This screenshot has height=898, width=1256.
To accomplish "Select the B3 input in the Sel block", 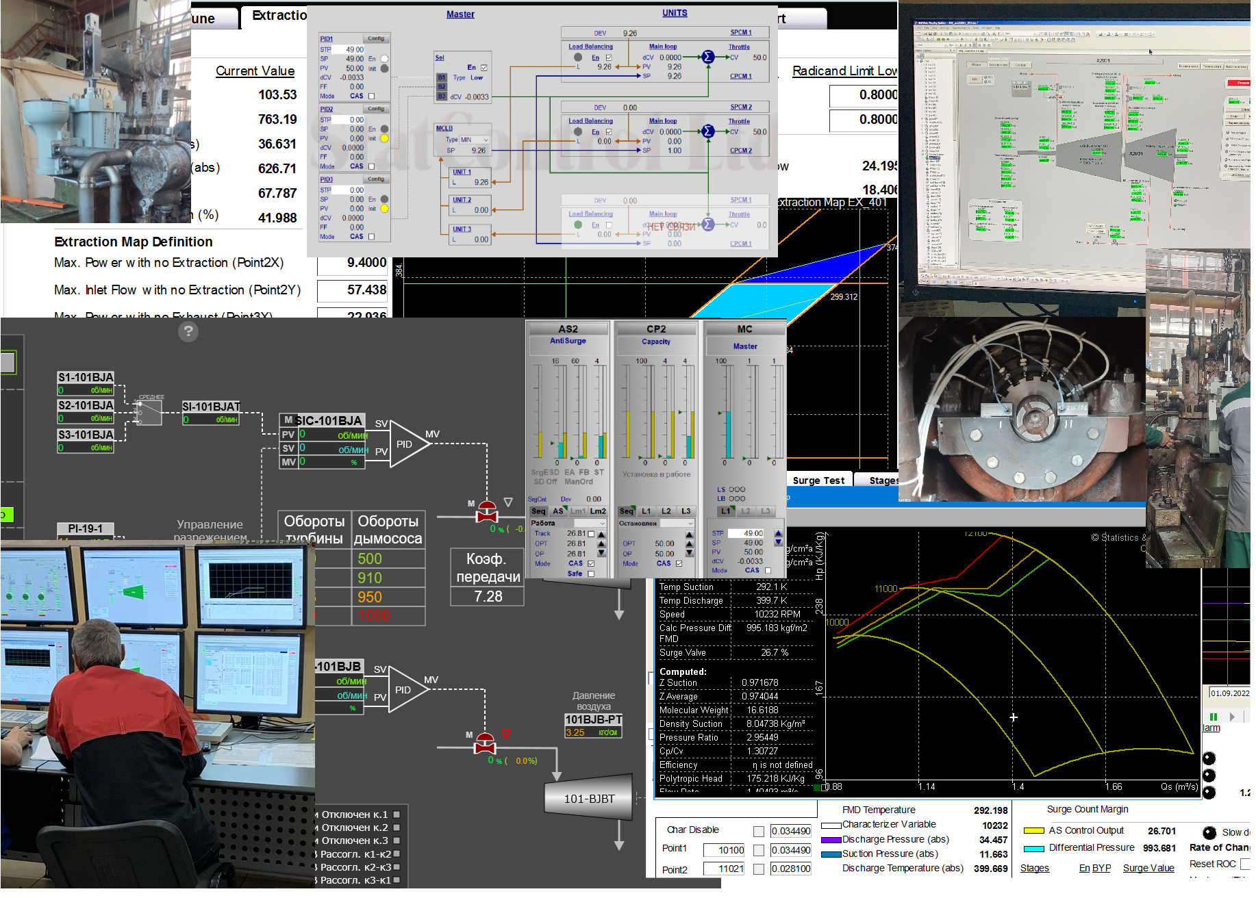I will 442,97.
